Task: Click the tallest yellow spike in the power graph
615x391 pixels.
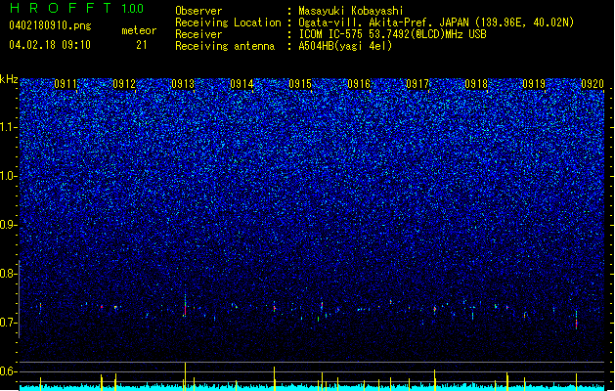Action: tap(185, 376)
